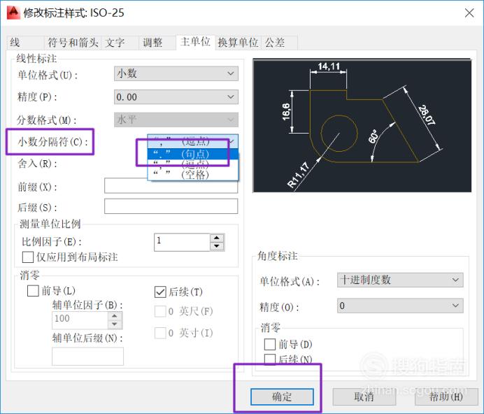The width and height of the screenshot is (484, 414).
Task: Switch to the 线 tab
Action: pyautogui.click(x=25, y=43)
